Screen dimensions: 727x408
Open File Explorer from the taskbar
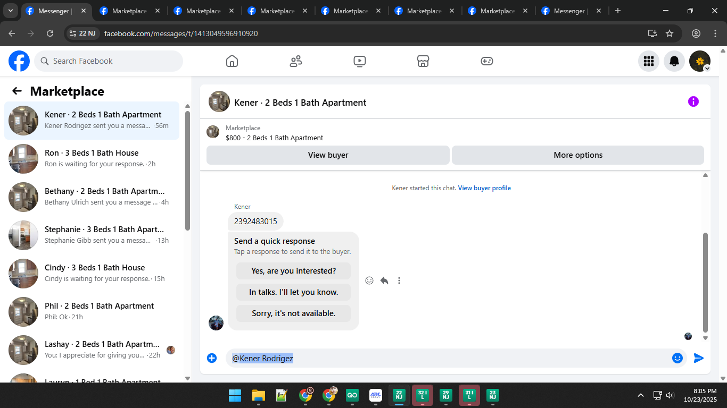tap(259, 395)
